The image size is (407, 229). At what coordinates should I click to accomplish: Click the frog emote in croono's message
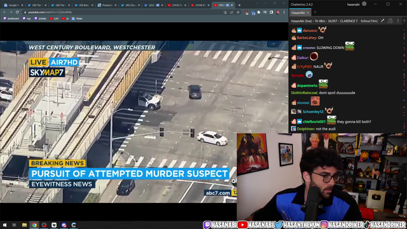[350, 46]
